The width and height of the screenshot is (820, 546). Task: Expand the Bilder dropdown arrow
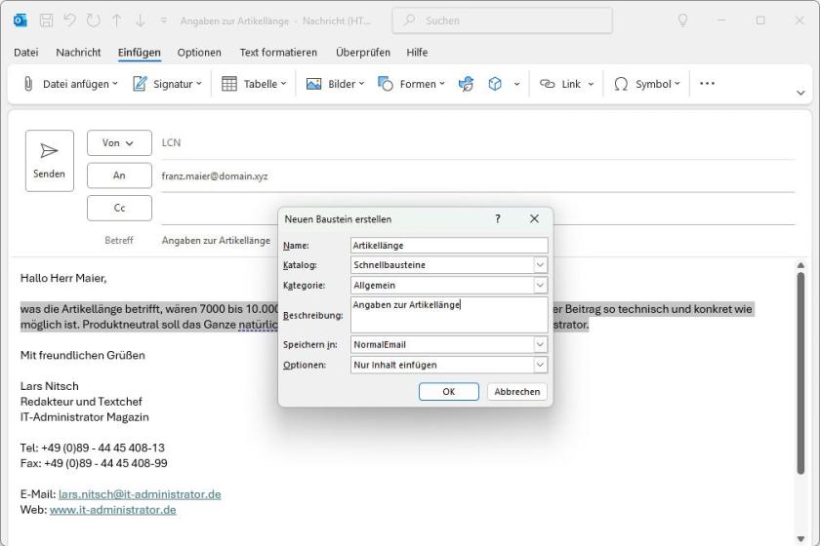coord(361,84)
